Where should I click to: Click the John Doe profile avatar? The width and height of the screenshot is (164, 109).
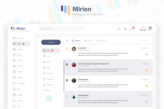150,29
